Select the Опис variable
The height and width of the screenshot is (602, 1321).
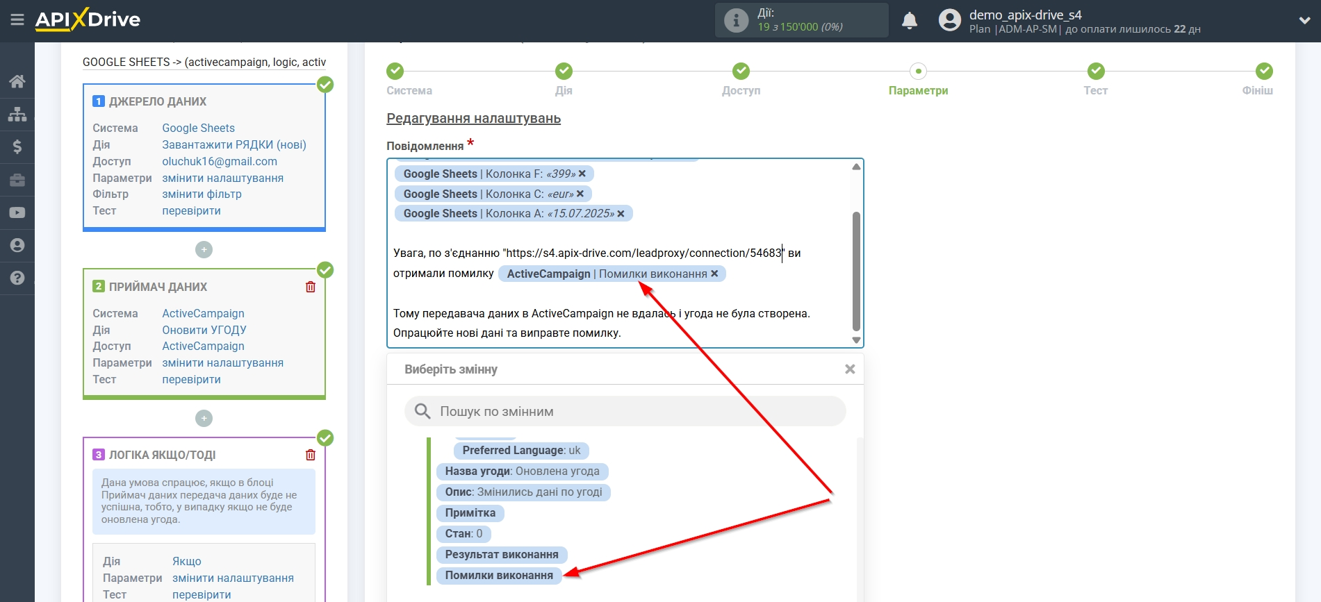[x=524, y=492]
